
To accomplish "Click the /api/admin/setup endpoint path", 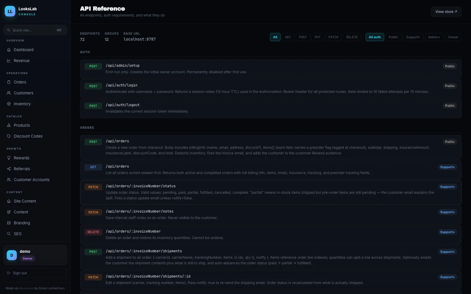I will pos(123,66).
